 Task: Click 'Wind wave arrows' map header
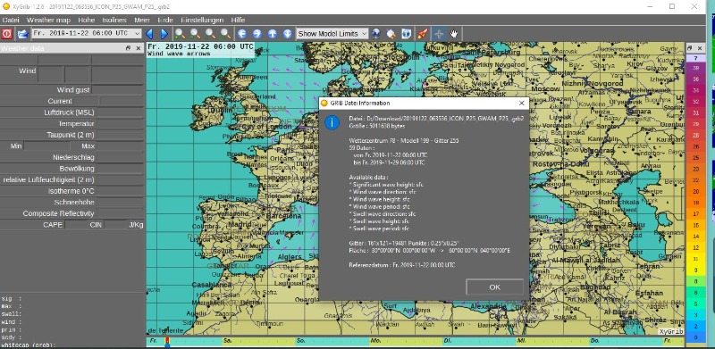179,54
